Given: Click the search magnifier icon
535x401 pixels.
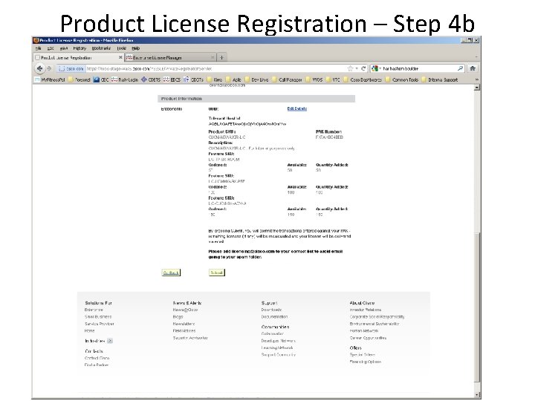Looking at the screenshot, I should click(x=460, y=68).
